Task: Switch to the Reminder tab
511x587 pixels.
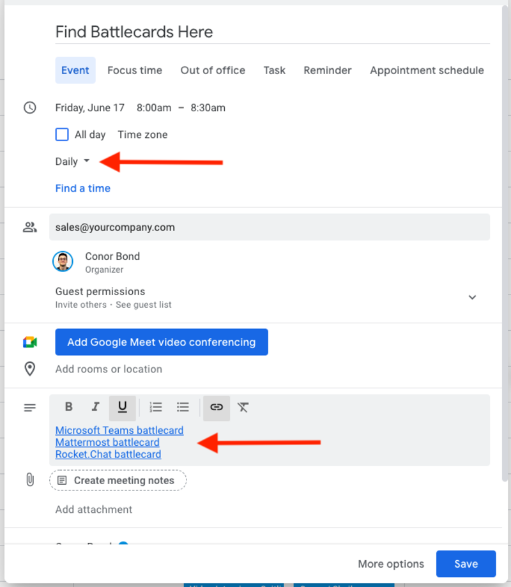Action: tap(328, 70)
